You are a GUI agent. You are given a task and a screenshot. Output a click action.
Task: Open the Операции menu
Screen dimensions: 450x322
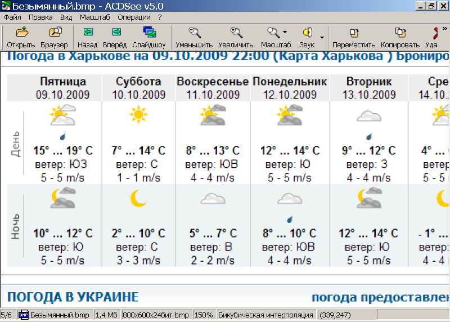(x=134, y=17)
